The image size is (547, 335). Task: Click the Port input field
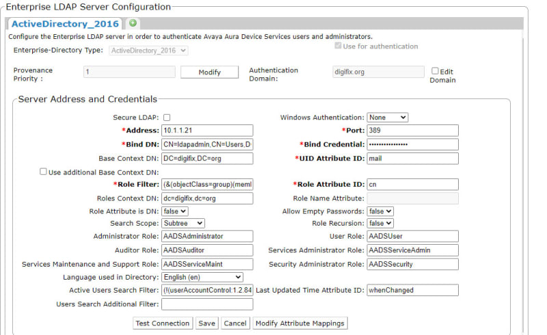click(413, 131)
